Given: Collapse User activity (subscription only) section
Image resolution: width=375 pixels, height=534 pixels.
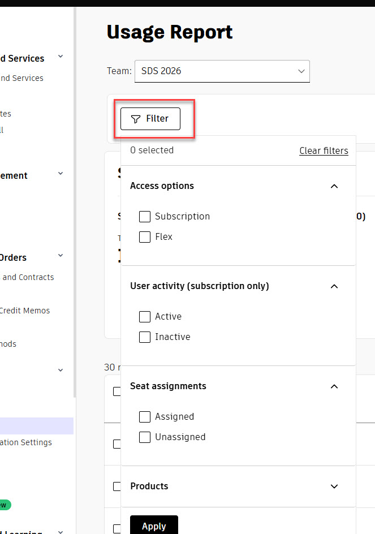Looking at the screenshot, I should tap(334, 286).
